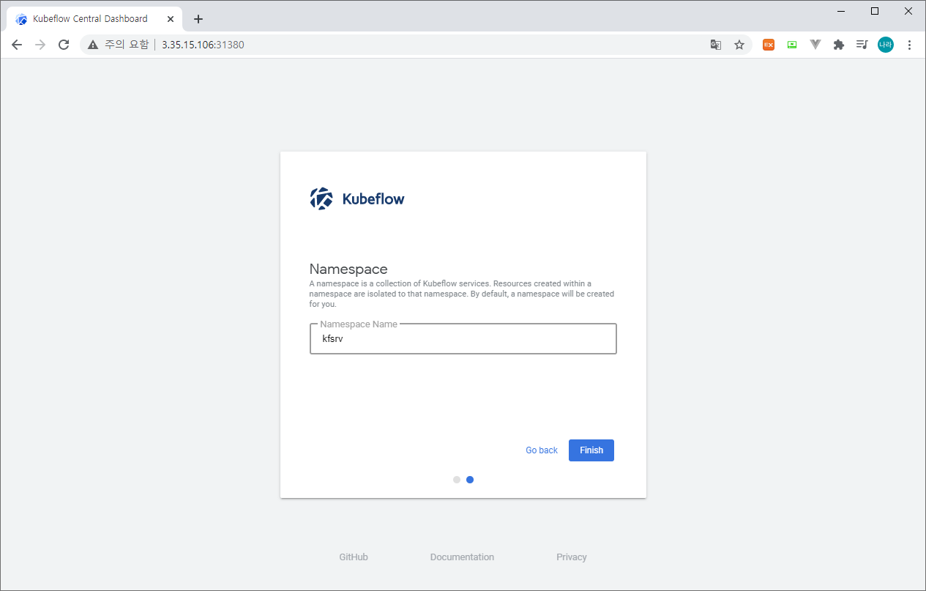
Task: Select the first step indicator dot
Action: (457, 480)
